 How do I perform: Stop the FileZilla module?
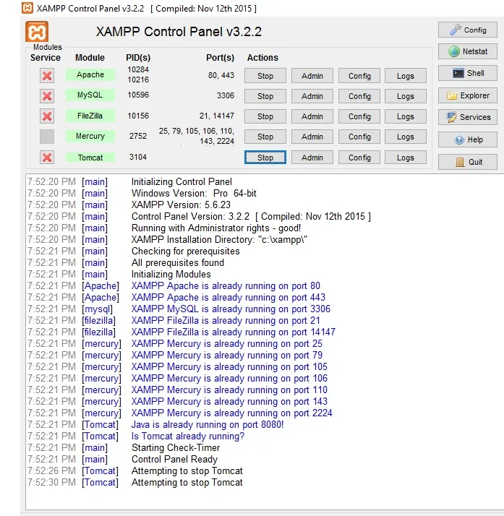point(265,116)
